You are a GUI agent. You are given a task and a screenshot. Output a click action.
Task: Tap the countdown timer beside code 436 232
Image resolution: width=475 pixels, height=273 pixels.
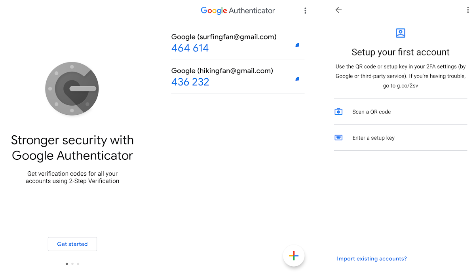coord(297,79)
